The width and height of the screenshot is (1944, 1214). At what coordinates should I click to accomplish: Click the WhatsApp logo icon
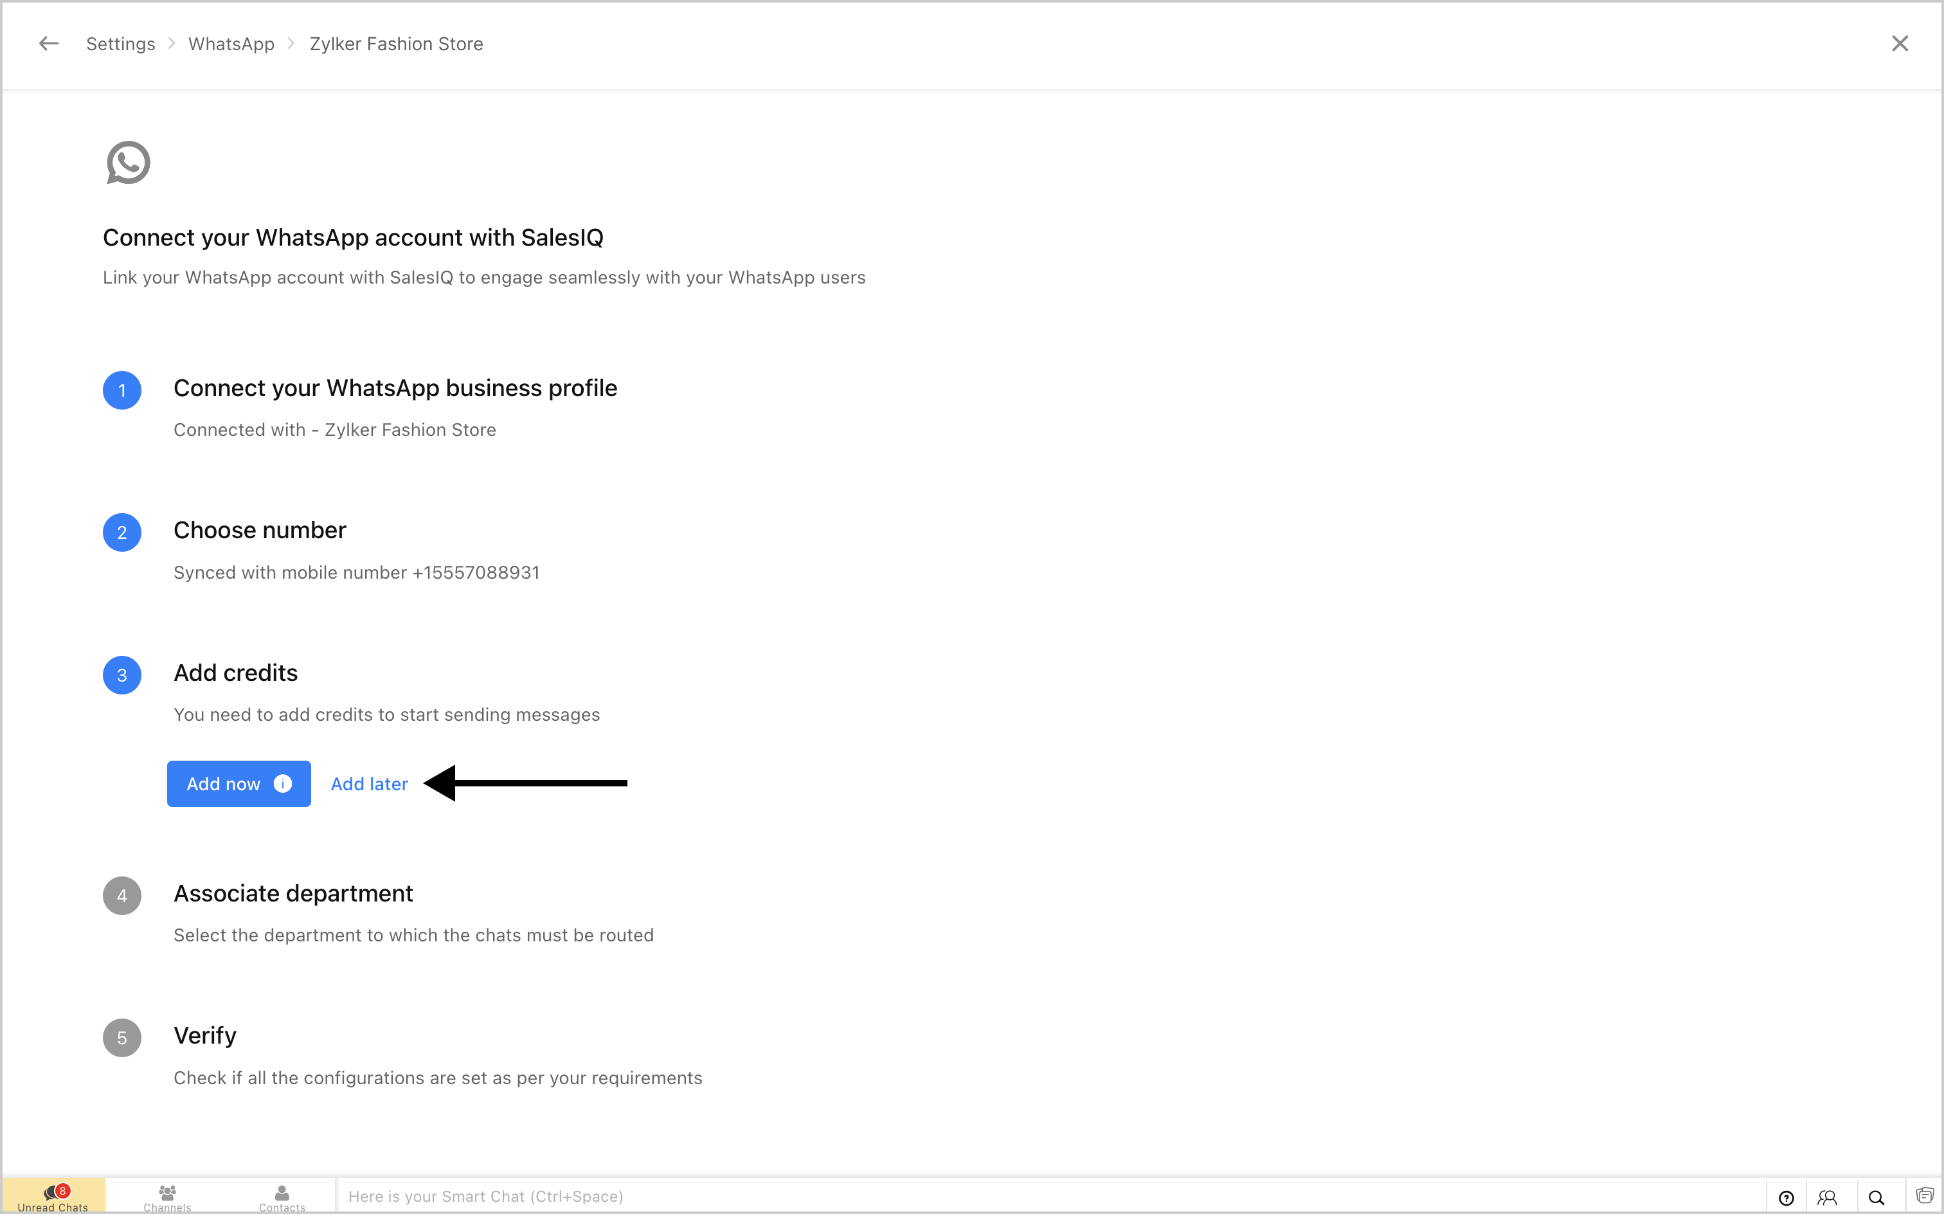[x=129, y=163]
